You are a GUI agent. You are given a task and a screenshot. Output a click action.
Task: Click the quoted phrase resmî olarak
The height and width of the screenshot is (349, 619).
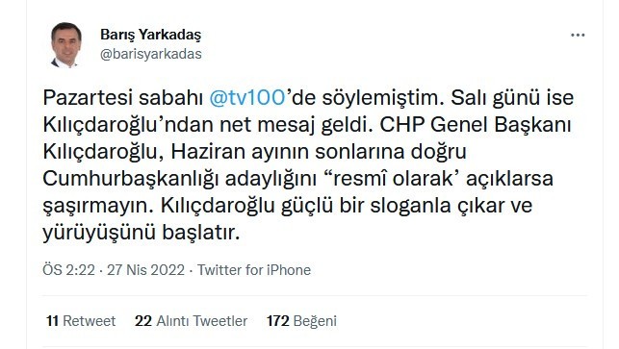(x=393, y=179)
